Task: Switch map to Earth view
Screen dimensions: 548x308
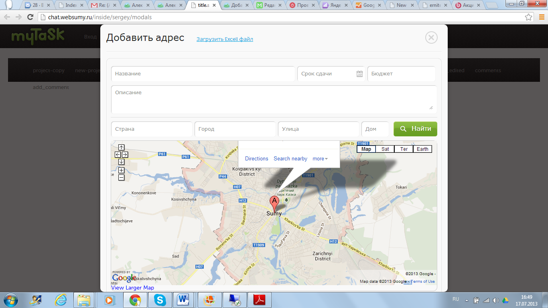Action: point(422,149)
